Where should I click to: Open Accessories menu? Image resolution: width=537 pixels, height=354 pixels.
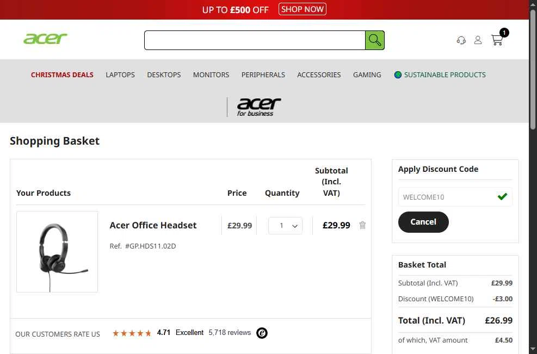pos(319,74)
